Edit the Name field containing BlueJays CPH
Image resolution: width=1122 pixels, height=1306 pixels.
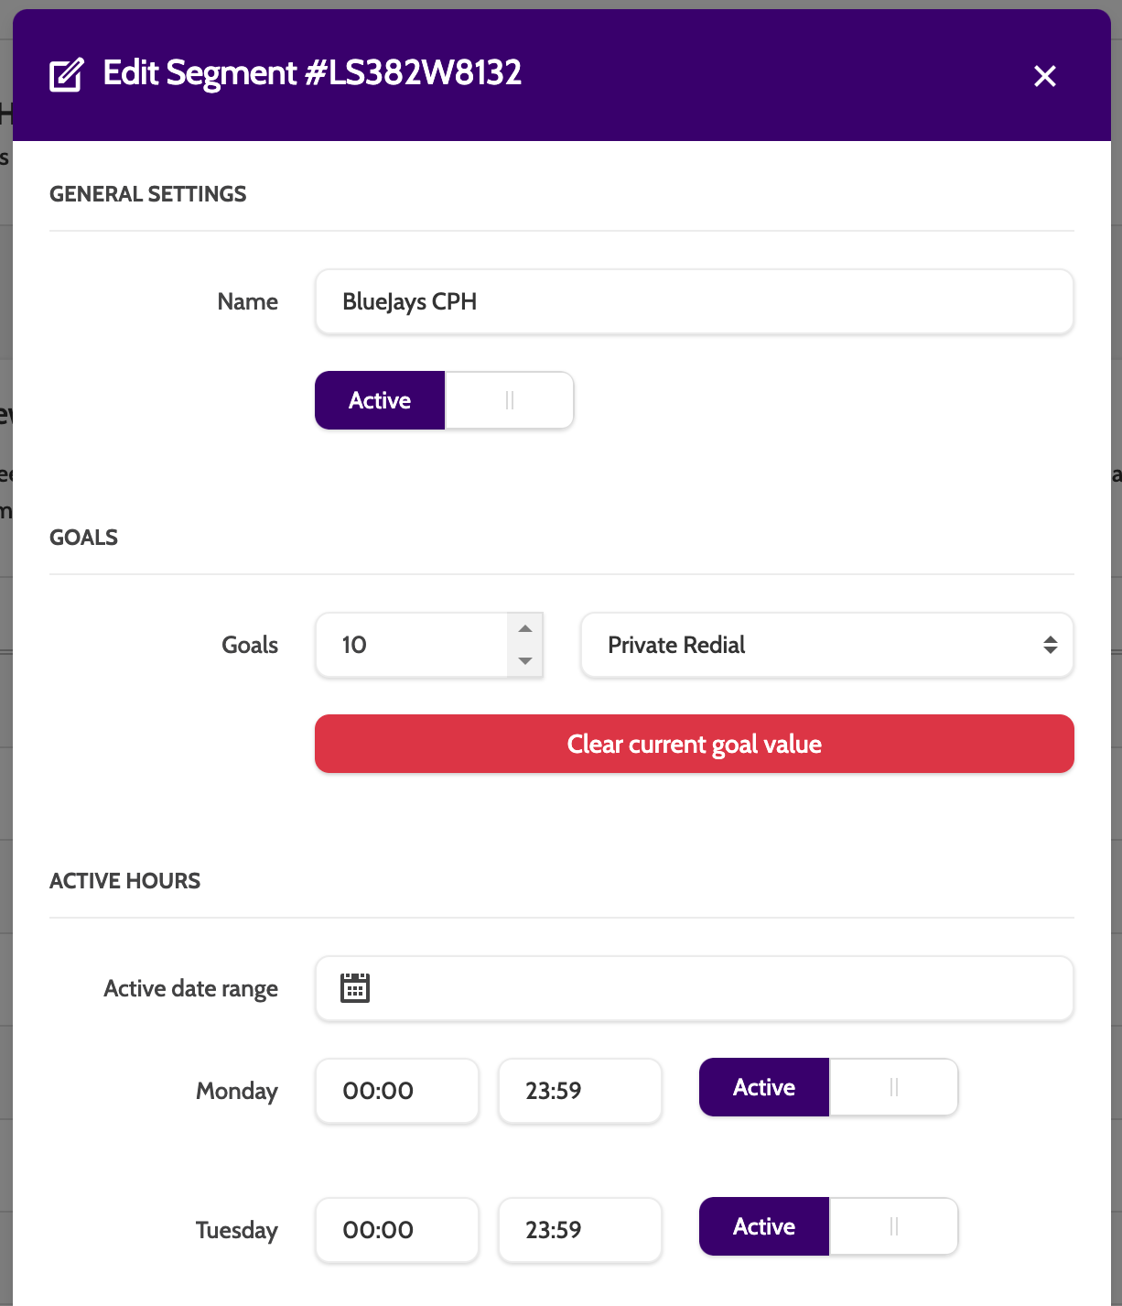(x=694, y=301)
